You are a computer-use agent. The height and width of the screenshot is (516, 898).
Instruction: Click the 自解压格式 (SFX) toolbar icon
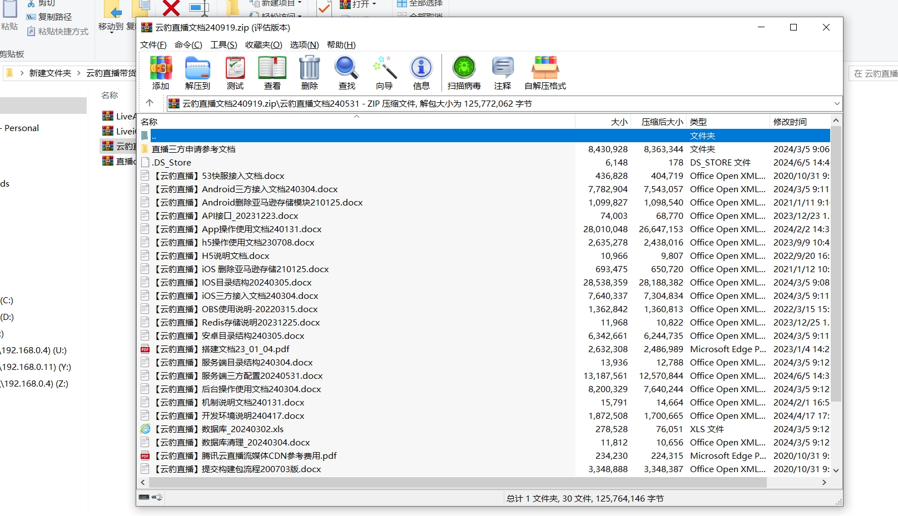click(545, 73)
